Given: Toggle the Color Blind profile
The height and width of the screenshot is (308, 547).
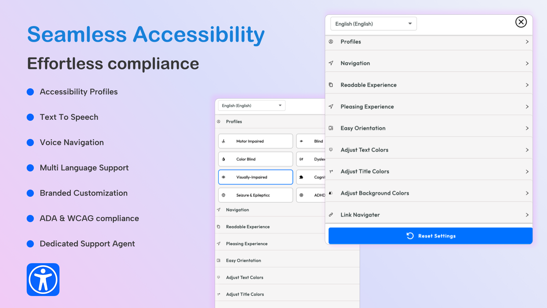Looking at the screenshot, I should (255, 159).
